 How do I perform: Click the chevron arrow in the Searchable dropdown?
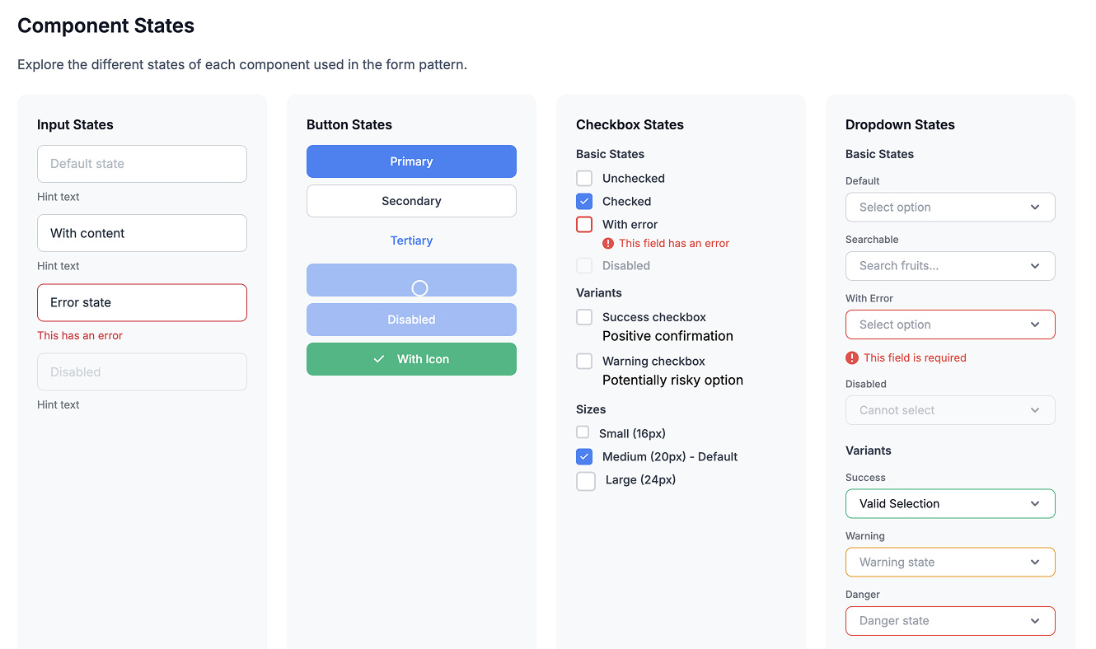click(1035, 266)
